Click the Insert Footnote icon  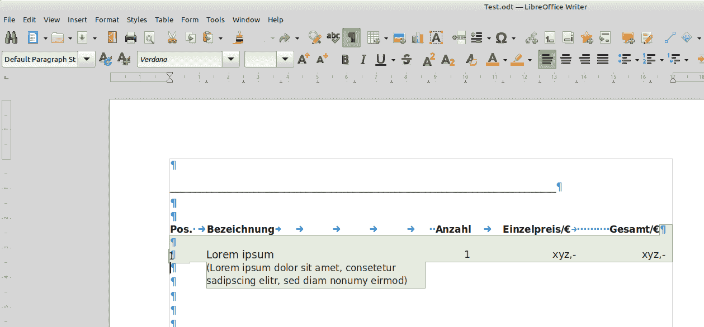550,38
